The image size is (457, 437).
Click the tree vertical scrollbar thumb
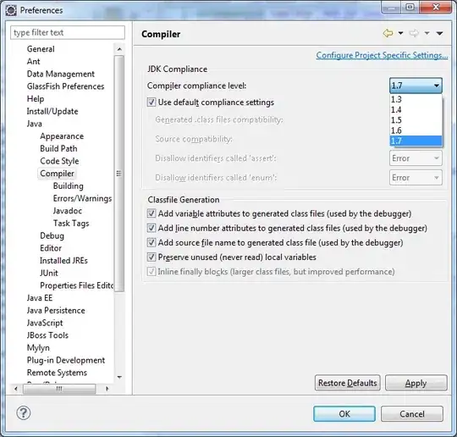[119, 174]
